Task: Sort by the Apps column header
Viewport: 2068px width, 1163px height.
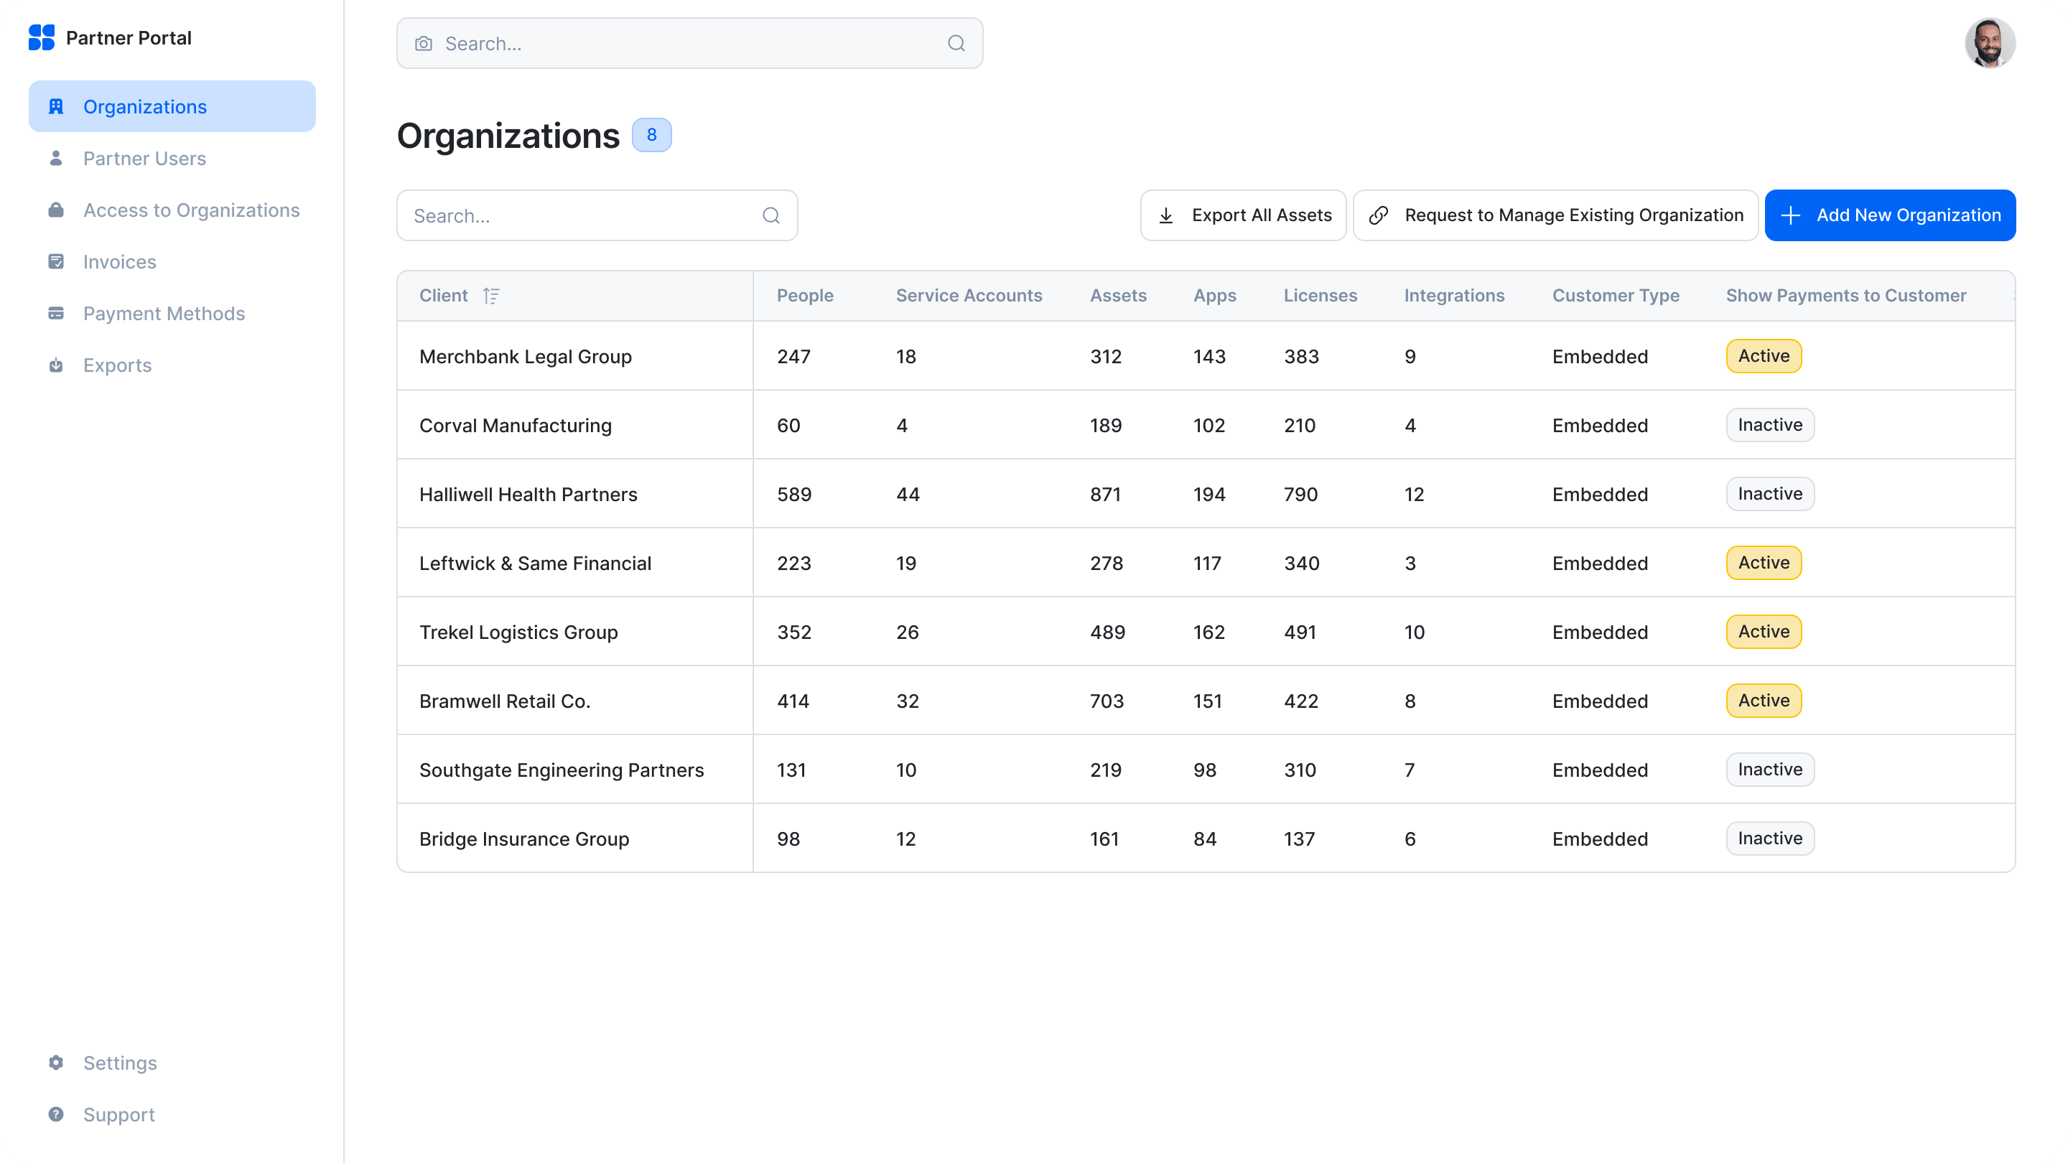Action: click(x=1215, y=295)
